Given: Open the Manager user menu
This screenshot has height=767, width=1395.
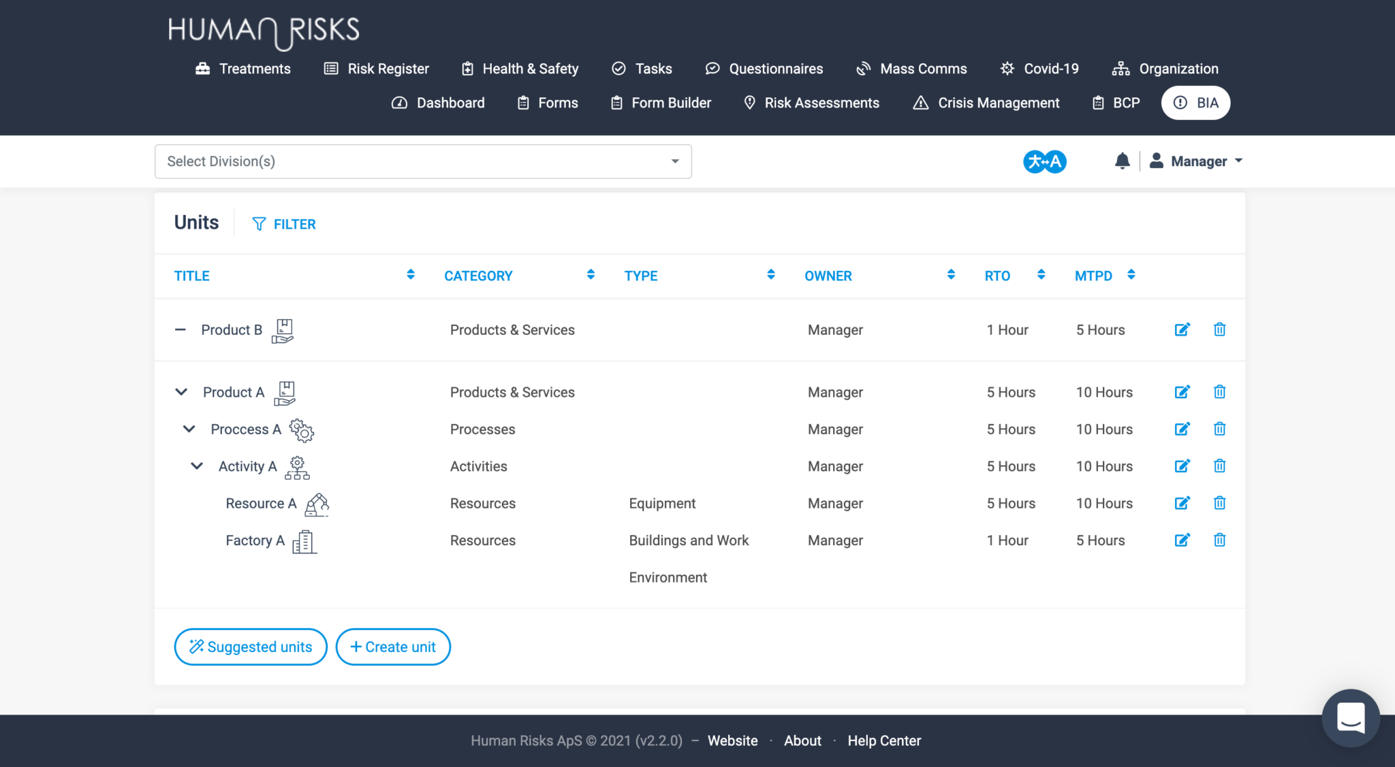Looking at the screenshot, I should 1197,161.
